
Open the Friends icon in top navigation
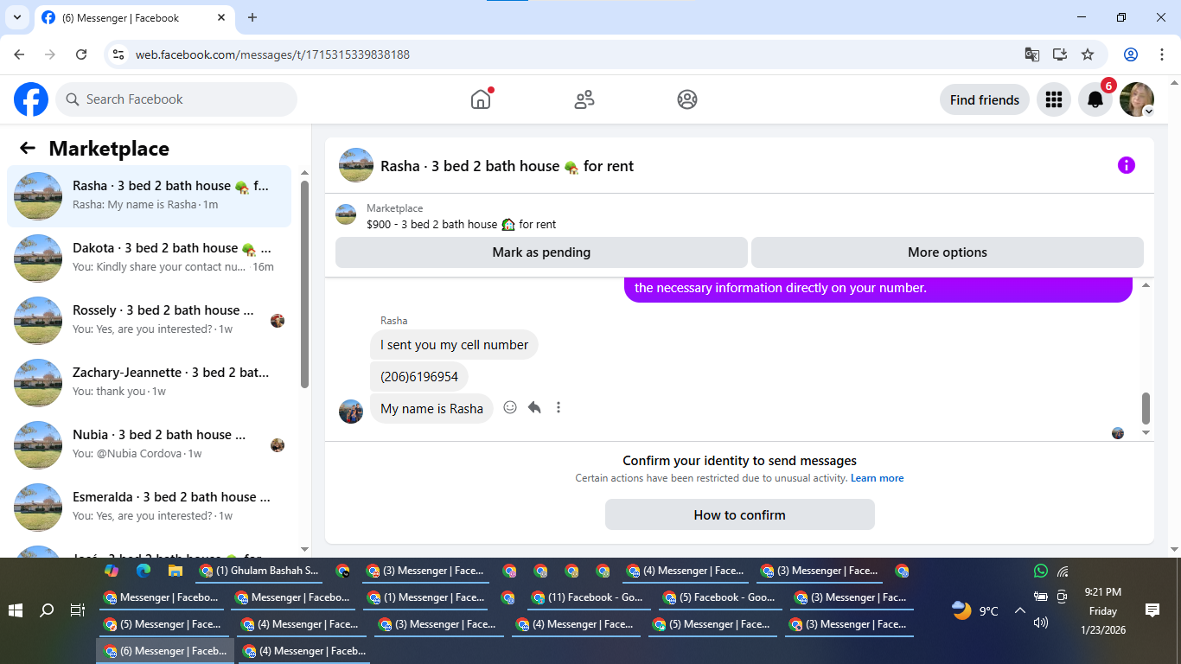(x=584, y=99)
